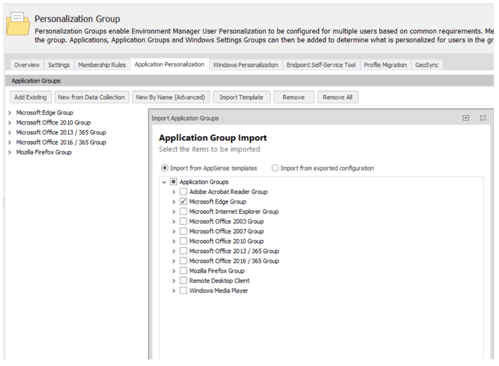
Task: Expand Microsoft Internet Explorer Group node
Action: point(174,212)
